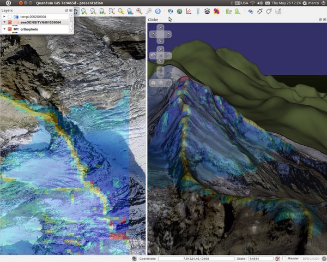The image size is (327, 262).
Task: Click the Scale field showing 1:4644
Action: point(261,259)
